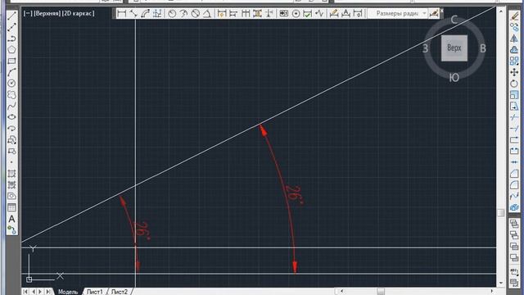Image resolution: width=524 pixels, height=295 pixels.
Task: Click the Dimension Update icon
Action: coord(358,13)
